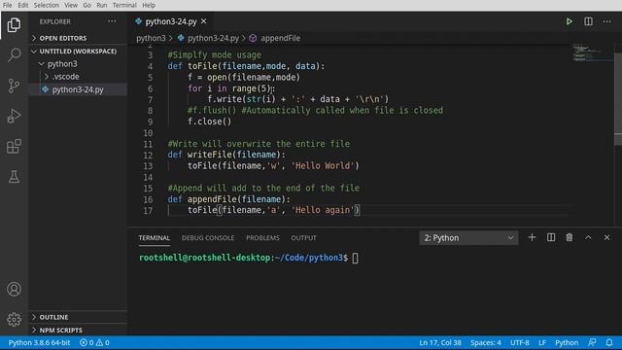Viewport: 622px width, 350px height.
Task: Open the Explorer view in activity bar
Action: (x=14, y=25)
